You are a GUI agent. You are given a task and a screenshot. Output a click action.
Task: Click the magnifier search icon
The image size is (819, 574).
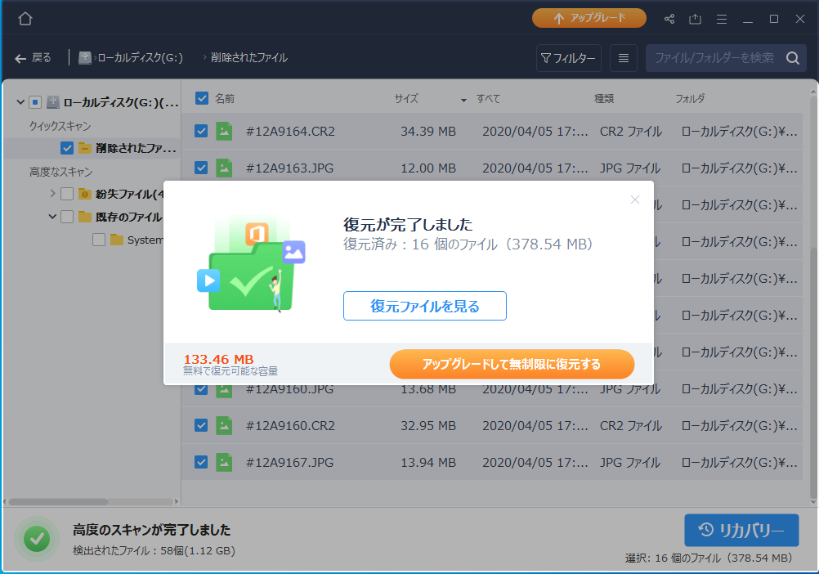792,58
